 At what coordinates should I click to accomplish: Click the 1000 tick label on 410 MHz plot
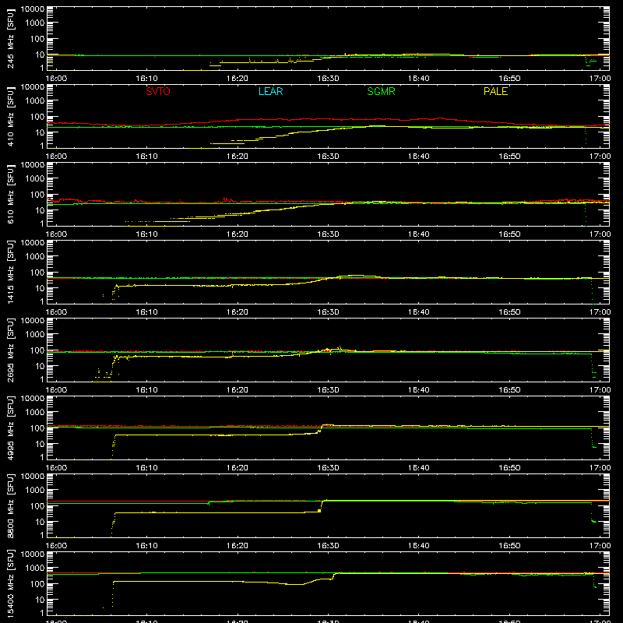point(34,100)
